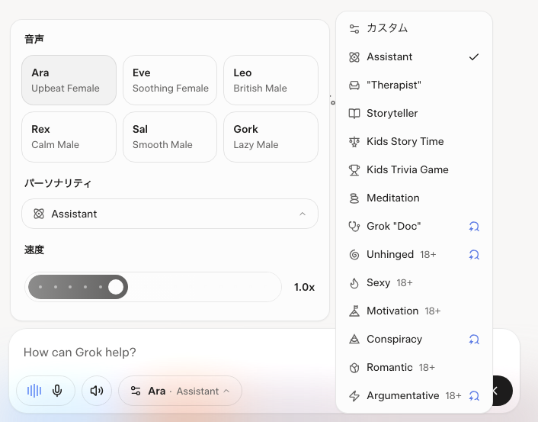This screenshot has height=422, width=538.
Task: Select the Eve Soothing Female voice
Action: [x=170, y=80]
